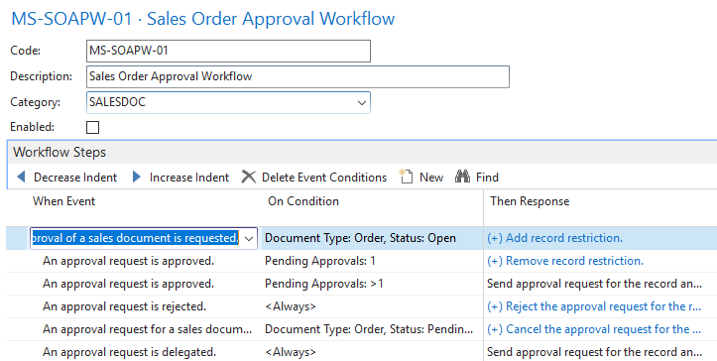Image resolution: width=717 pixels, height=361 pixels.
Task: Click the On Condition column header
Action: (x=303, y=201)
